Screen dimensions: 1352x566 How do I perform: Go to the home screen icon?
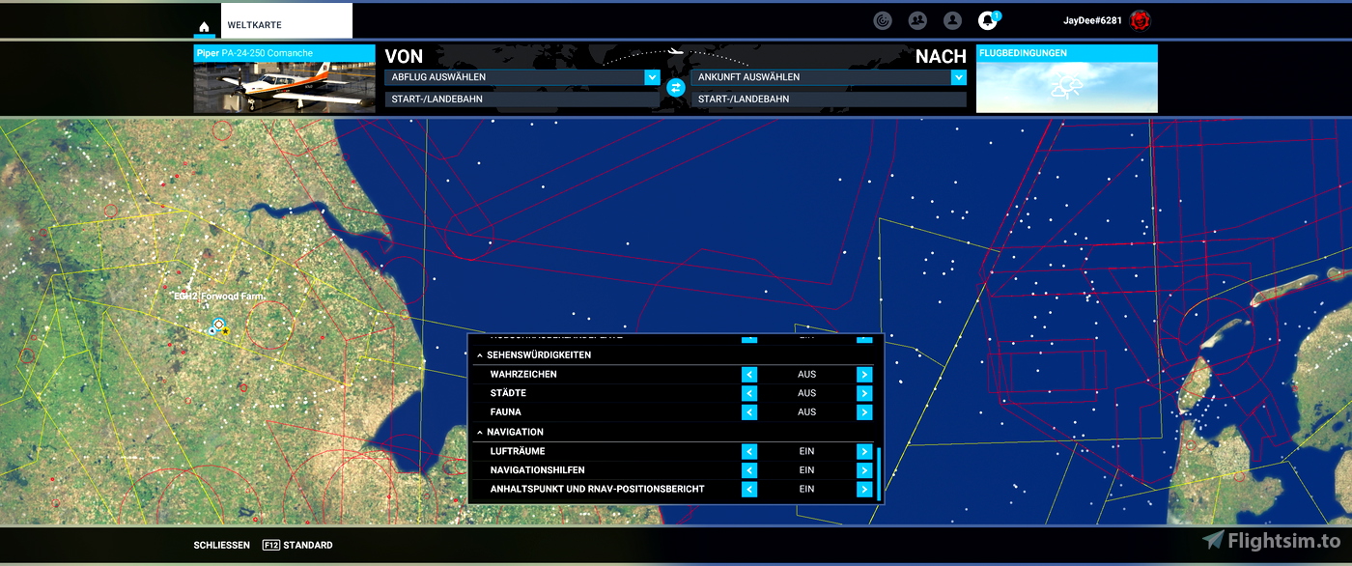pos(204,26)
